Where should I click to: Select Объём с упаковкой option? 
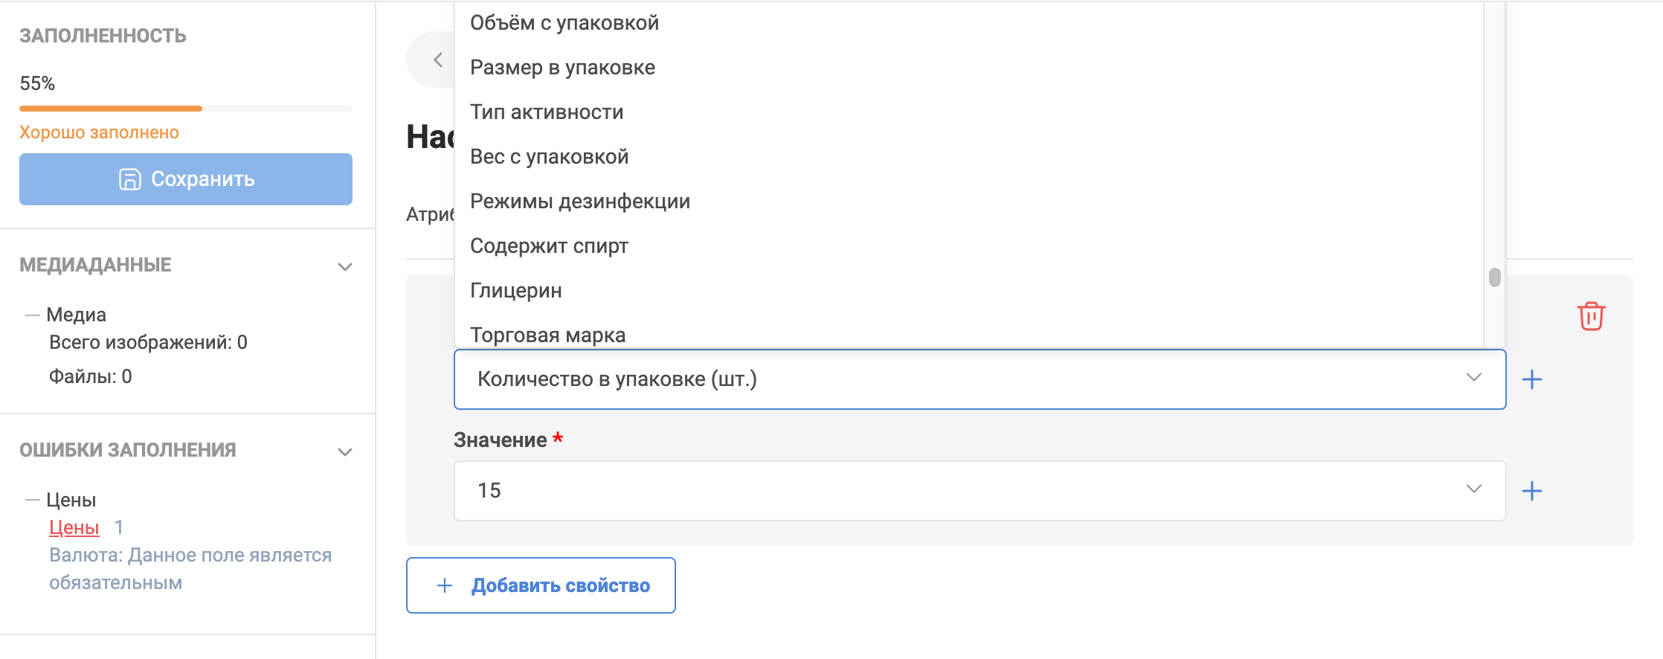(x=564, y=23)
